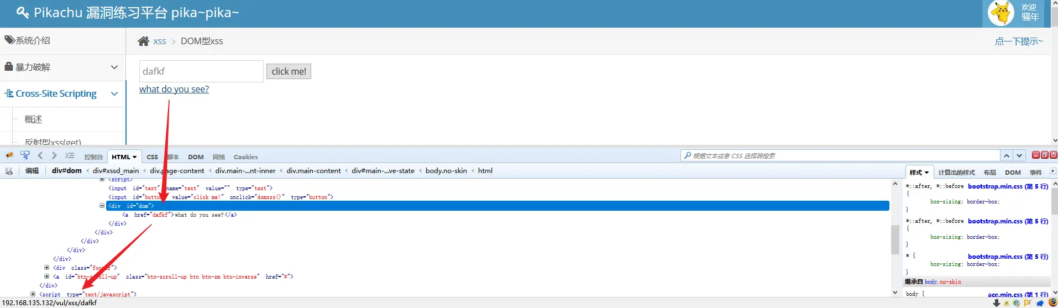1058x308 pixels.
Task: Jump to next Firebug search match
Action: [1019, 156]
